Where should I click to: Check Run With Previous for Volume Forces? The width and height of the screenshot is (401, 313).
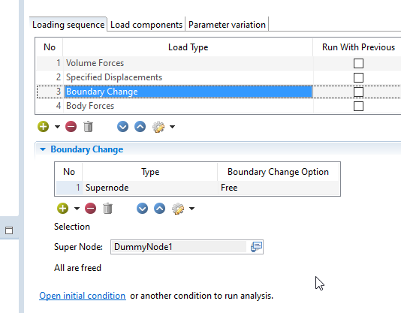tap(358, 63)
